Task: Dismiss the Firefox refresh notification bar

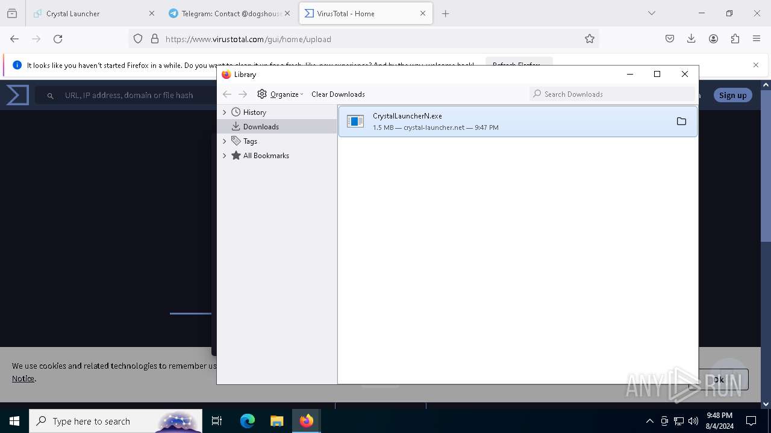Action: pyautogui.click(x=756, y=65)
